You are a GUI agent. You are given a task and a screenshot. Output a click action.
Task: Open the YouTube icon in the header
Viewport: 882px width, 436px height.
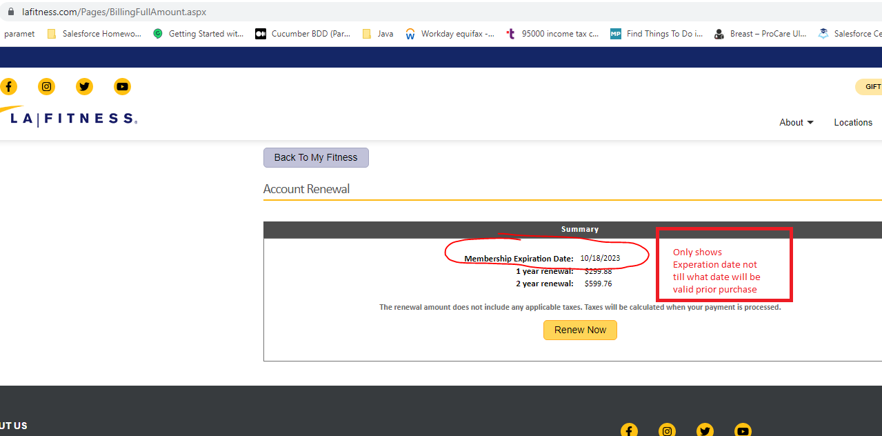122,86
